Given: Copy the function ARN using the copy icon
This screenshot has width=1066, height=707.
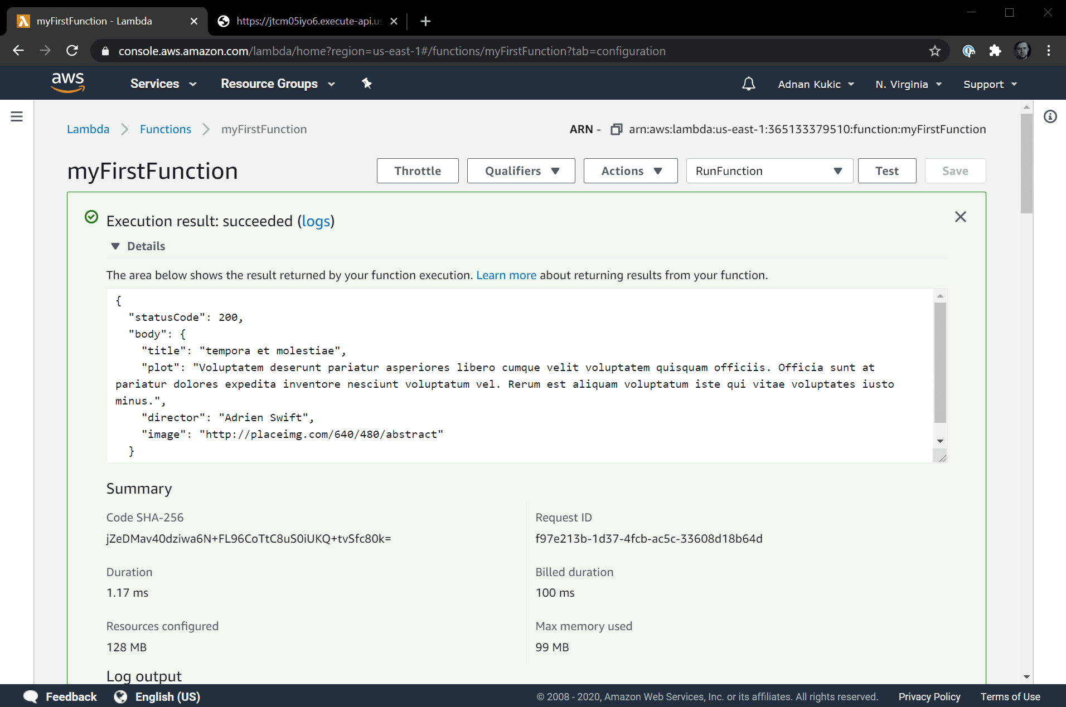Looking at the screenshot, I should click(x=616, y=129).
